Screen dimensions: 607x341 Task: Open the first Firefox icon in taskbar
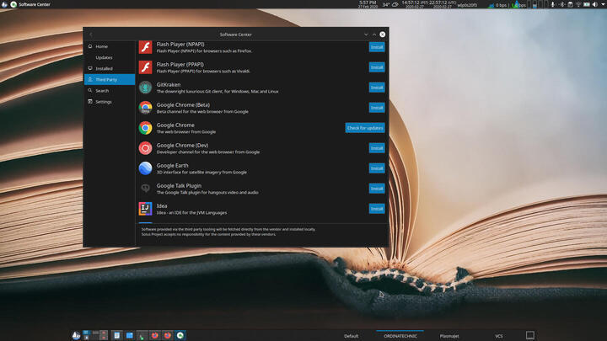[x=155, y=335]
